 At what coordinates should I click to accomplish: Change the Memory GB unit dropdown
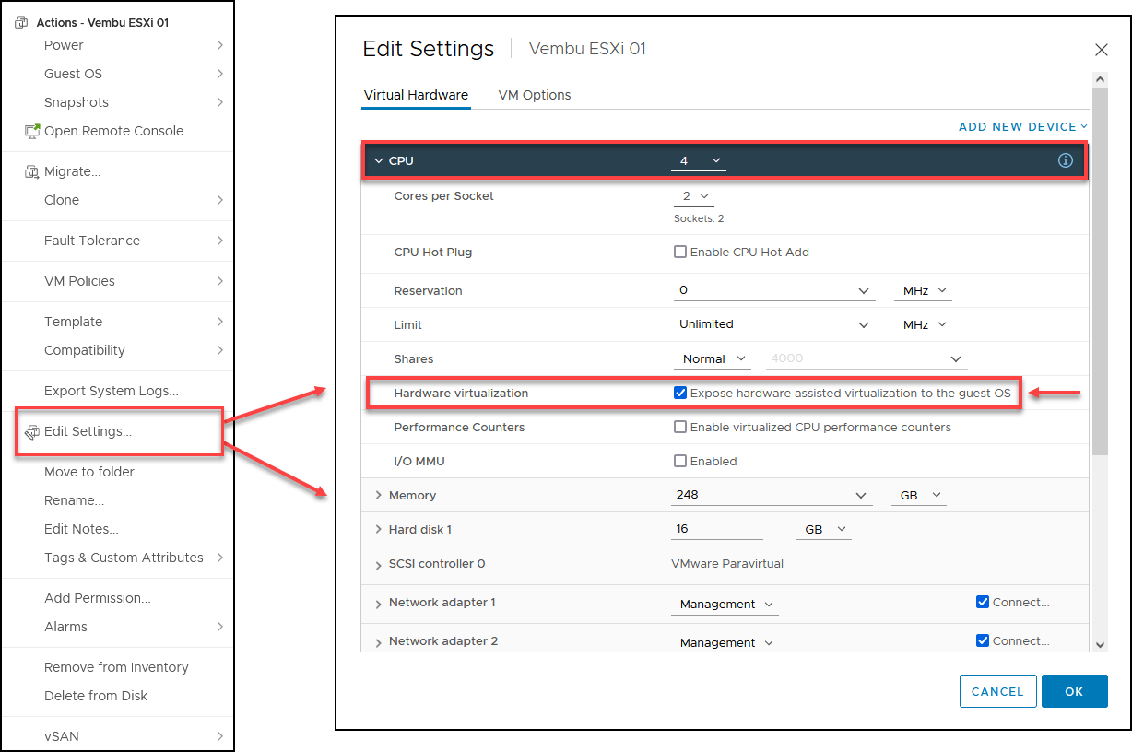tap(919, 495)
